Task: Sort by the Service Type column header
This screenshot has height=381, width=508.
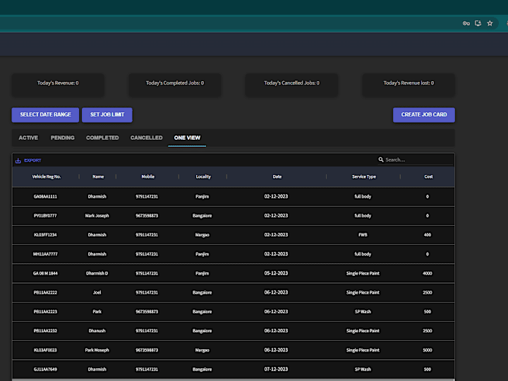Action: click(x=364, y=177)
